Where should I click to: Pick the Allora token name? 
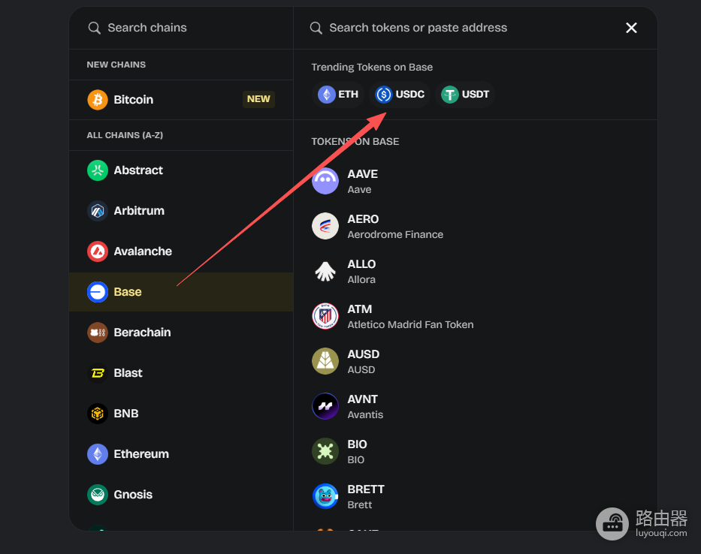(x=361, y=280)
